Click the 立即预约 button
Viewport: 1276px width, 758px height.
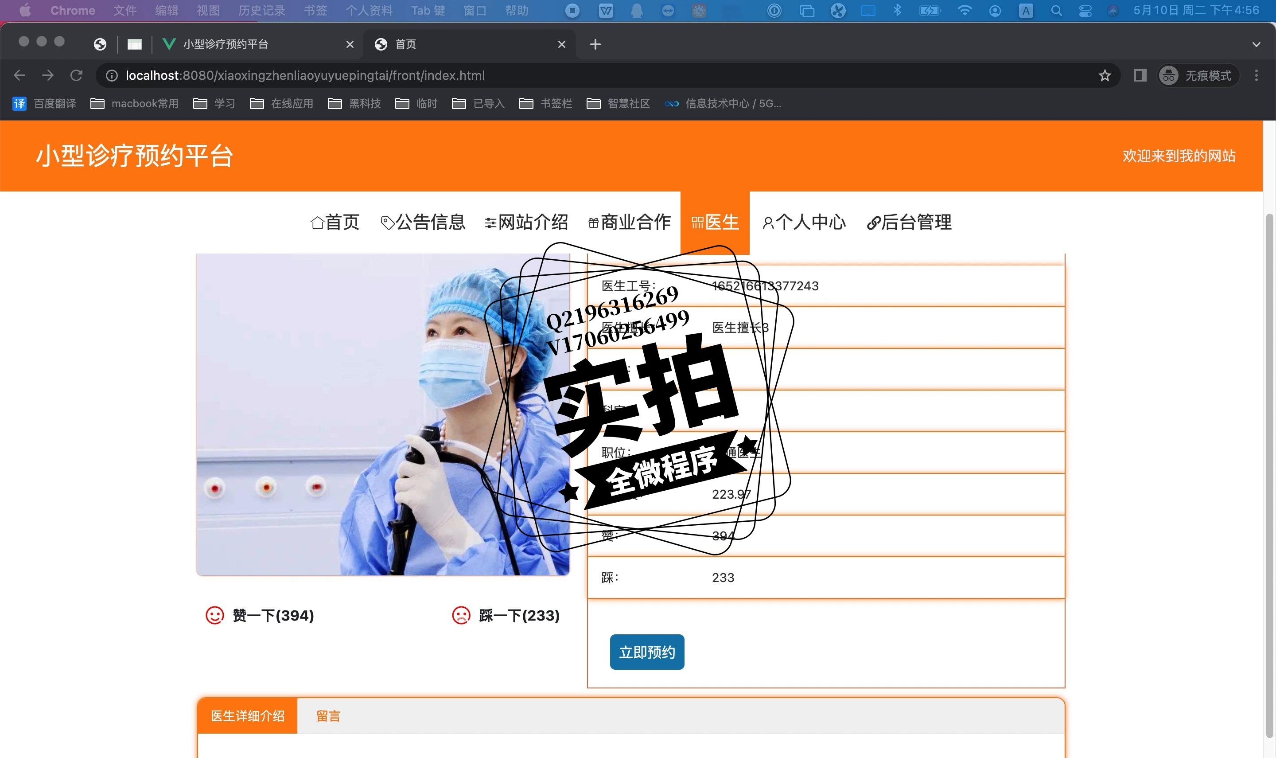[x=647, y=652]
